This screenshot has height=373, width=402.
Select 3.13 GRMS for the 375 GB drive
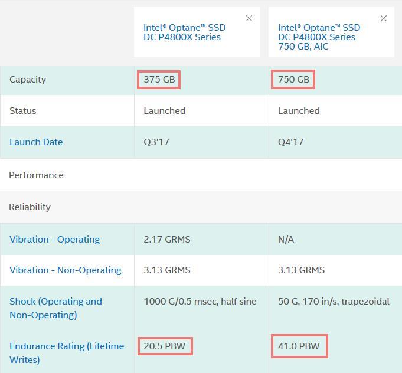[167, 270]
